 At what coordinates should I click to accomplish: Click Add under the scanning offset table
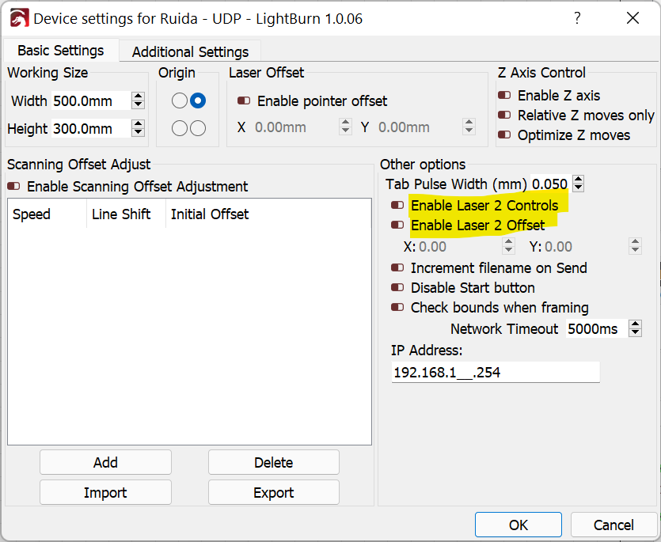105,462
